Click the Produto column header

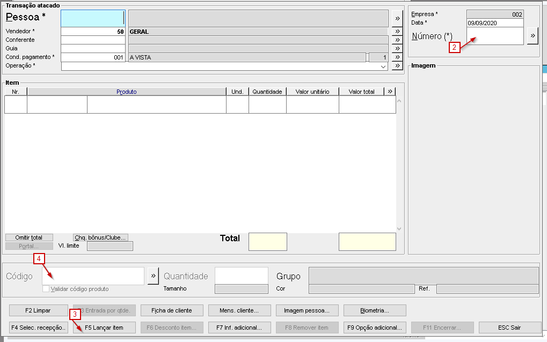[127, 92]
